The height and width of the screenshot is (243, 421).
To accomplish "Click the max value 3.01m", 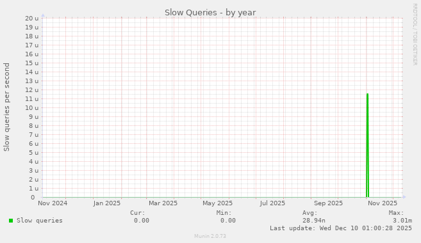I will 402,221.
